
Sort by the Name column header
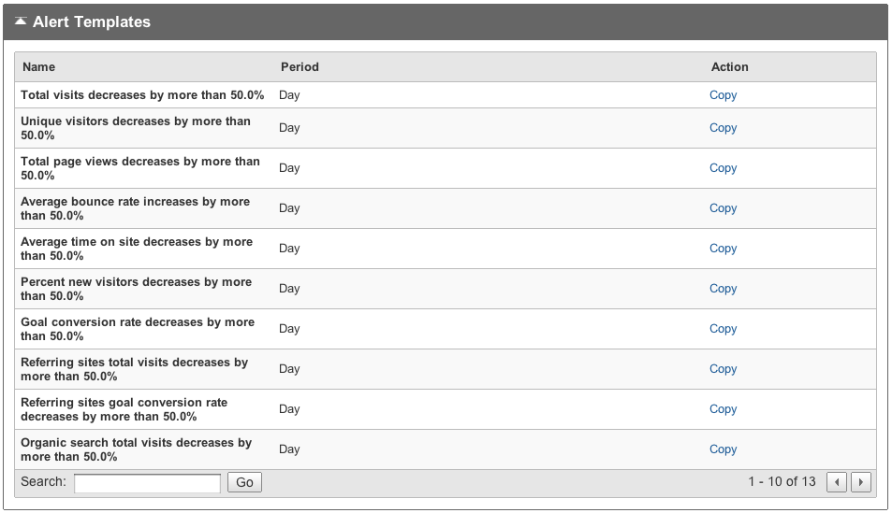pyautogui.click(x=38, y=67)
